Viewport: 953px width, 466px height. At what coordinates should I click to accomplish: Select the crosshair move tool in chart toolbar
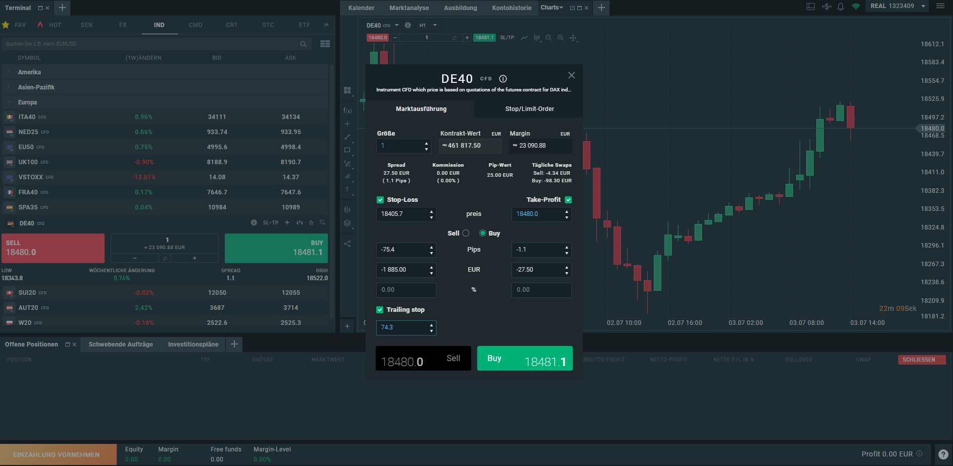point(573,38)
